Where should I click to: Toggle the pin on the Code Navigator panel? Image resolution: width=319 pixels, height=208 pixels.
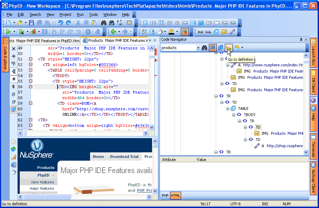[x=301, y=40]
